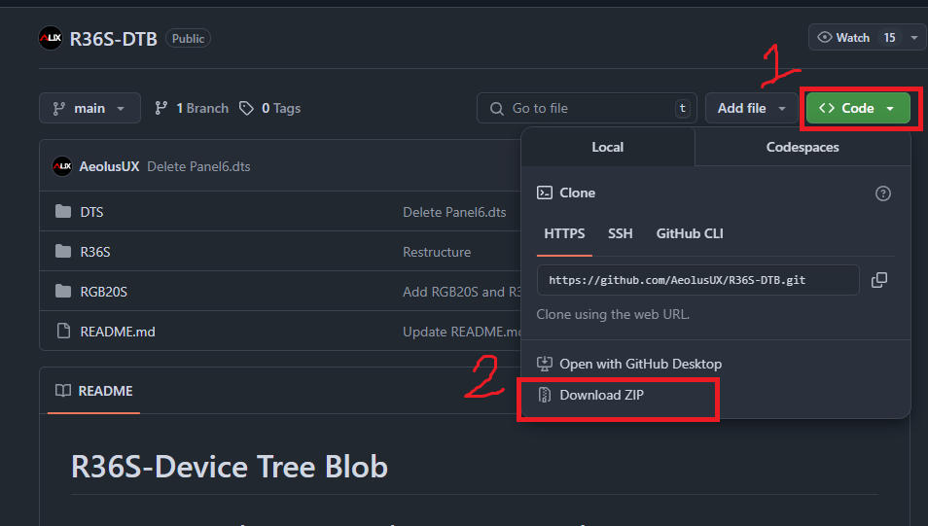The height and width of the screenshot is (526, 928).
Task: Choose Open with GitHub Desktop
Action: pos(640,364)
